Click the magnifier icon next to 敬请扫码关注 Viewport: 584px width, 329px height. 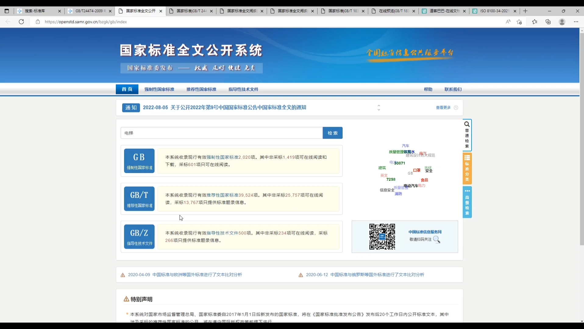[436, 239]
